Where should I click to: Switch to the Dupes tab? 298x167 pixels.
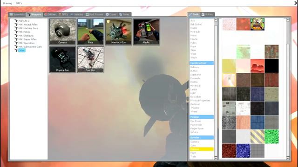coord(111,14)
